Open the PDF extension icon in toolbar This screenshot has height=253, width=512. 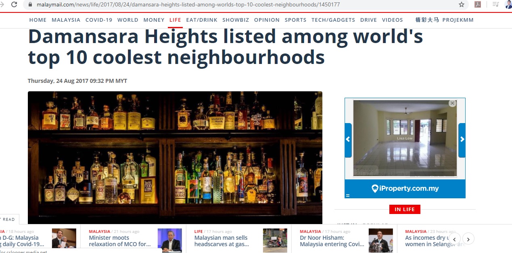pyautogui.click(x=478, y=4)
